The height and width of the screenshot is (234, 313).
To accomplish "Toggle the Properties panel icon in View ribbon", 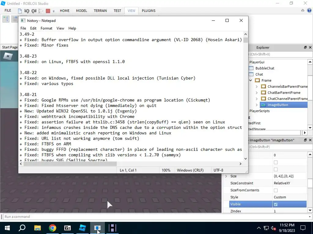I will click(15, 19).
